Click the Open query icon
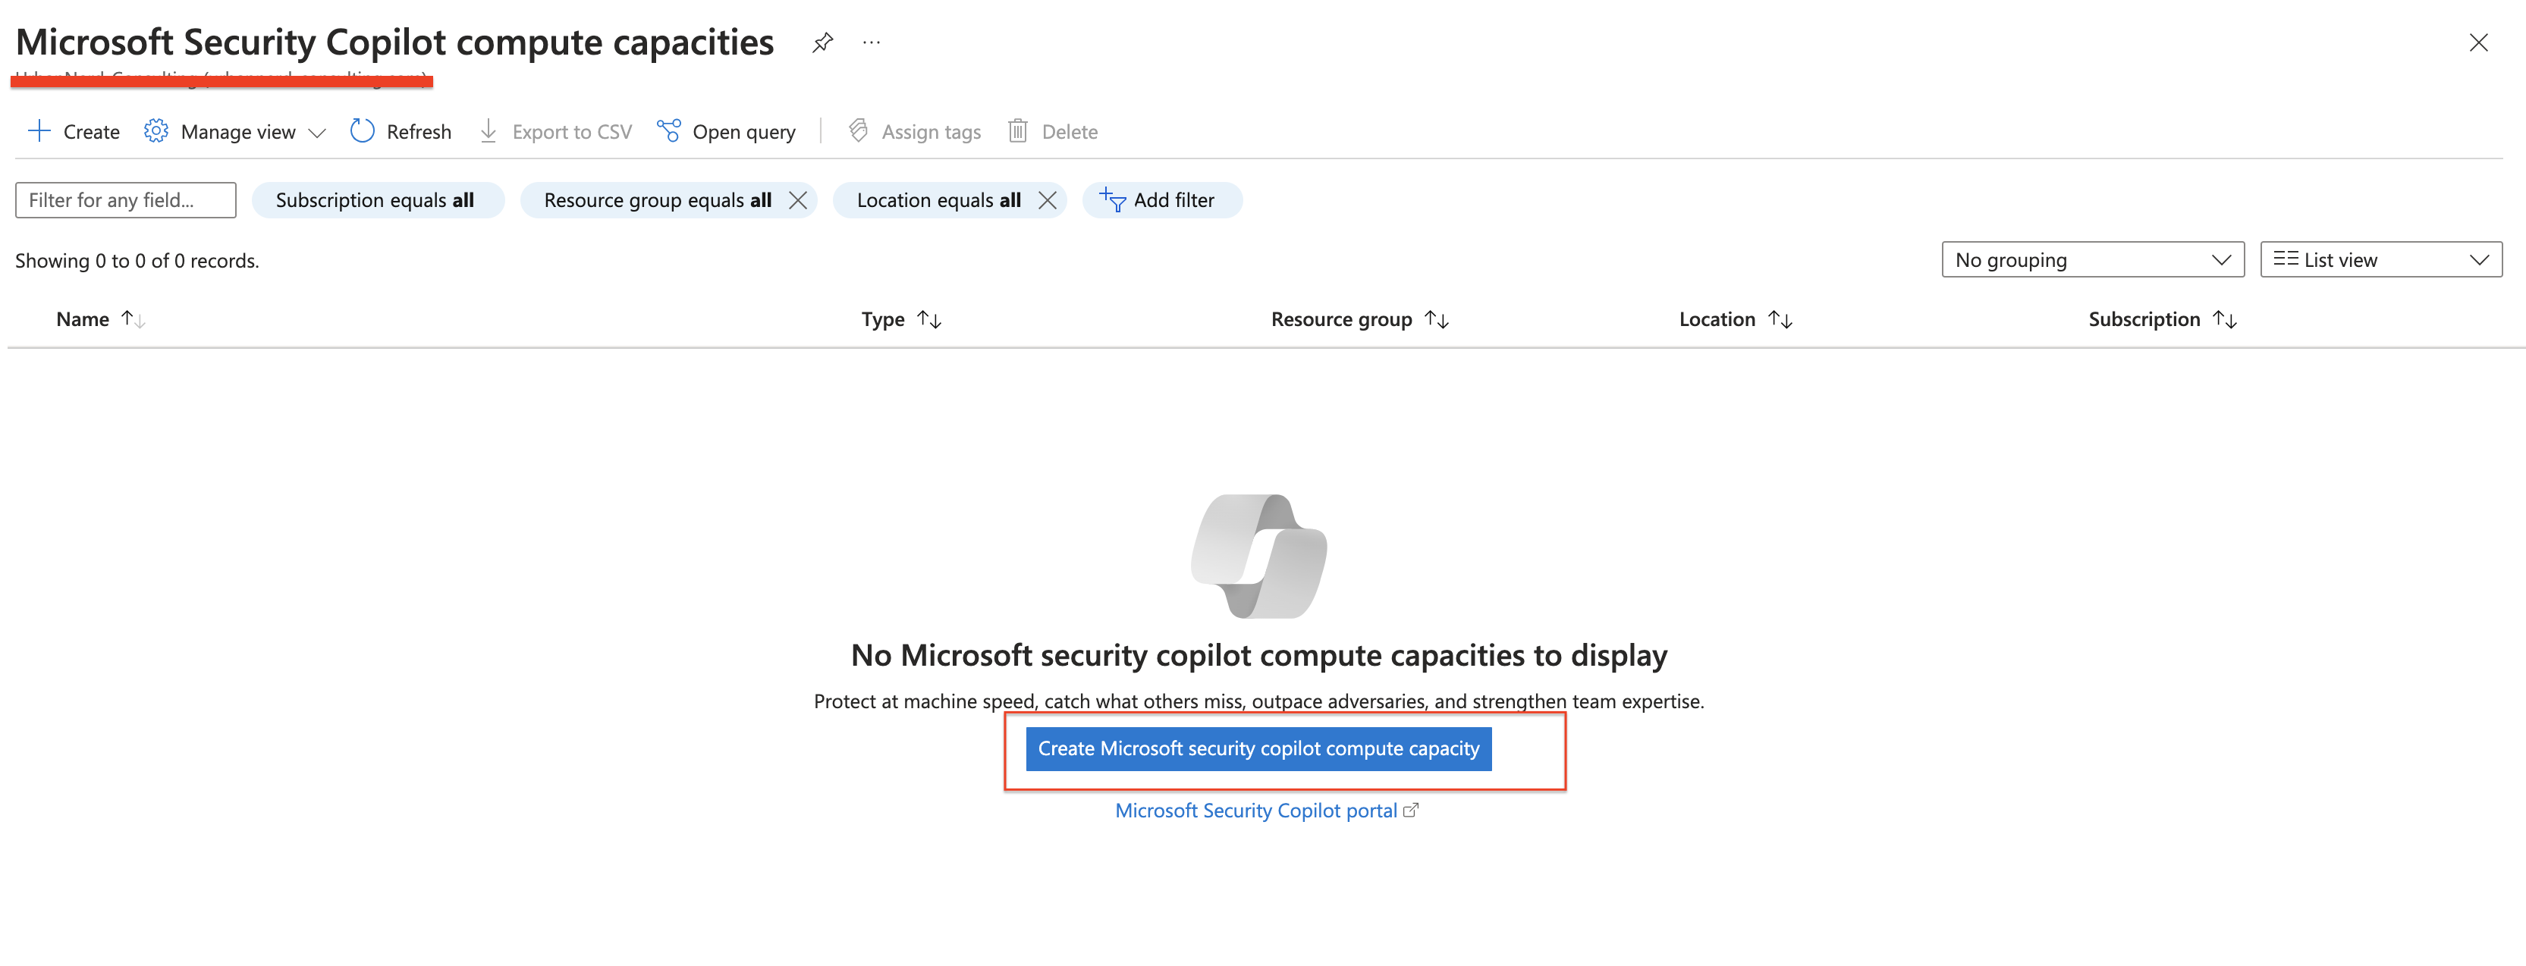2526x966 pixels. click(668, 132)
